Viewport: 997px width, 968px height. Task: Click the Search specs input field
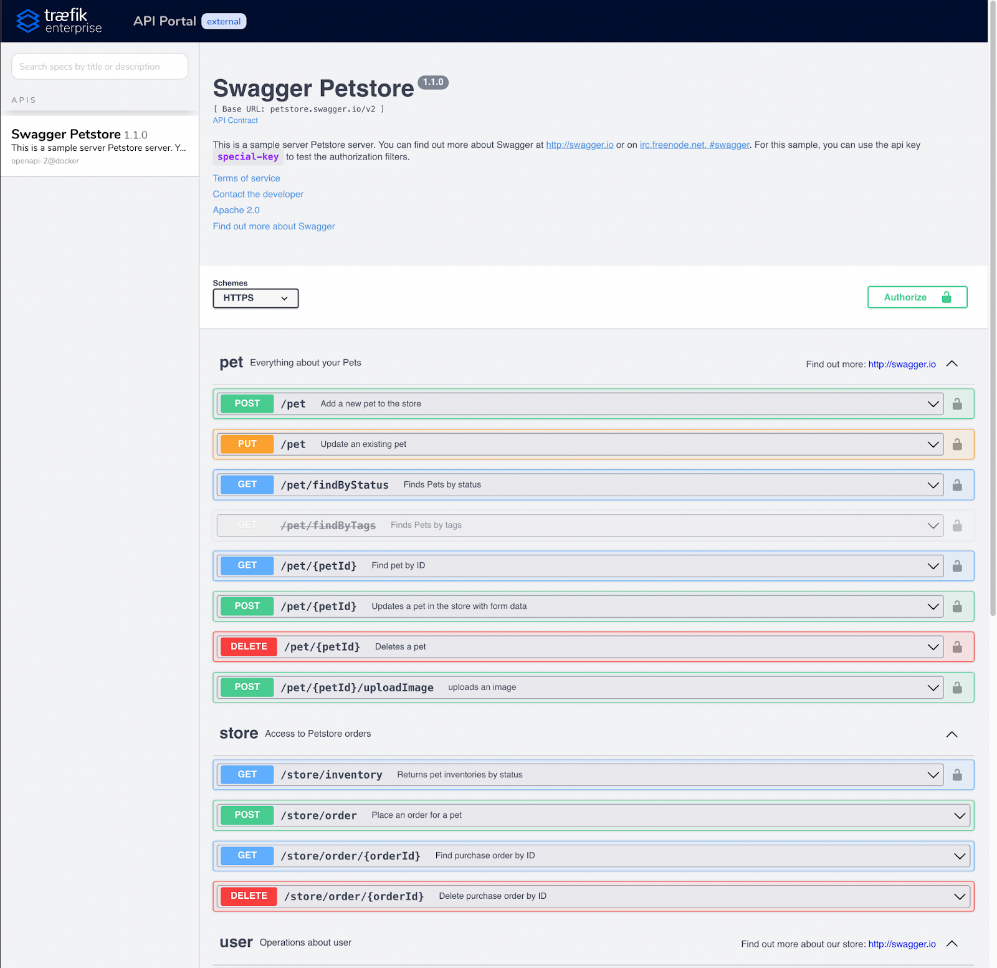pos(100,67)
